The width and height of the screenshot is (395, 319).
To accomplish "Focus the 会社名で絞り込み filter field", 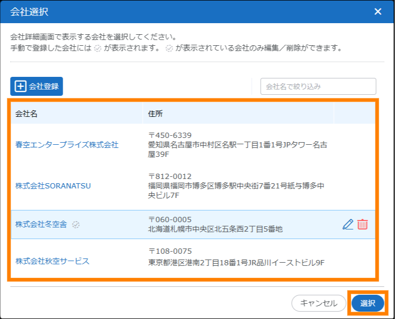I will point(318,86).
